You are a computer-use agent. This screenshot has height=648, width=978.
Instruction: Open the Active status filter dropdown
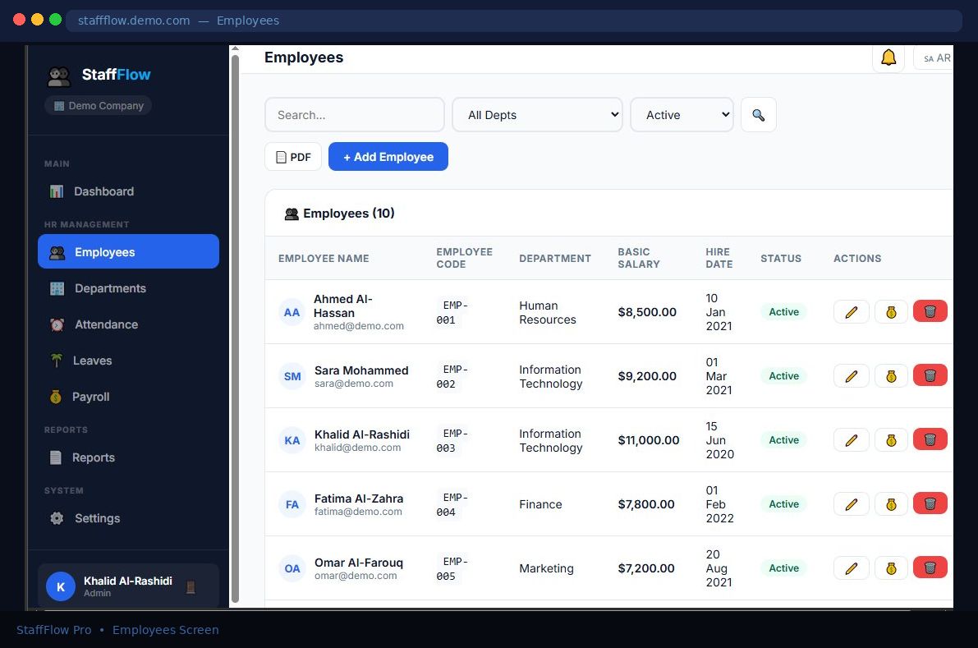(681, 115)
